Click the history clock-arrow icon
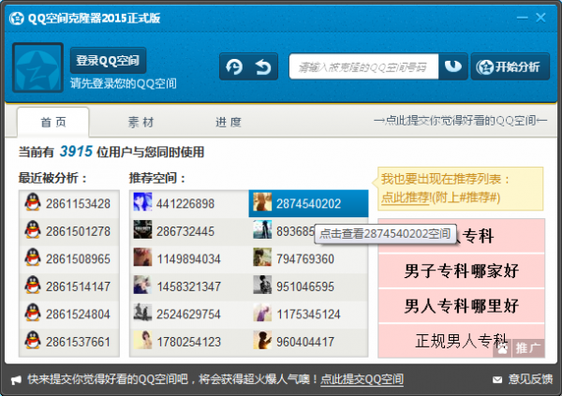Image resolution: width=562 pixels, height=396 pixels. pyautogui.click(x=234, y=66)
